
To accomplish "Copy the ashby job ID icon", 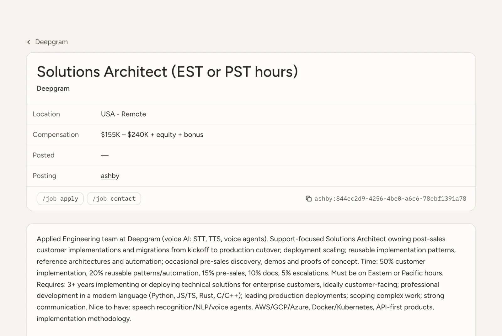I will [x=309, y=198].
